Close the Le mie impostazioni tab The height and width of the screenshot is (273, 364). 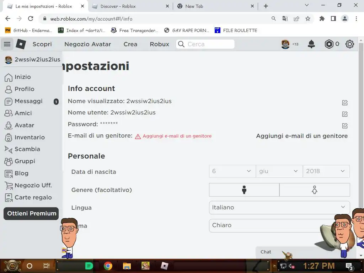82,6
